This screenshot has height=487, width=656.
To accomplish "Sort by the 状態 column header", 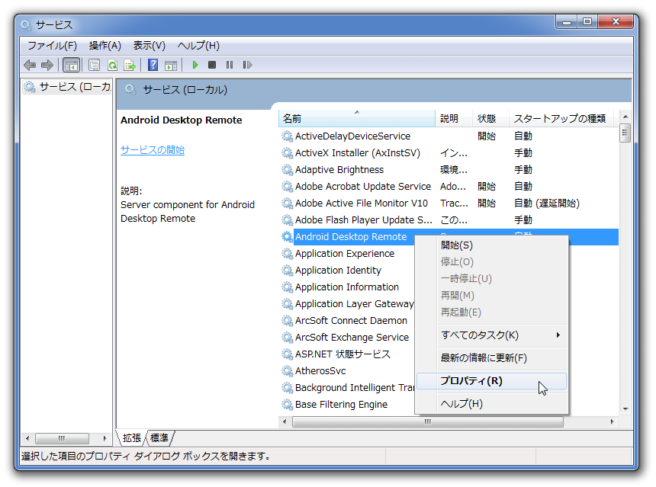I will (x=490, y=119).
